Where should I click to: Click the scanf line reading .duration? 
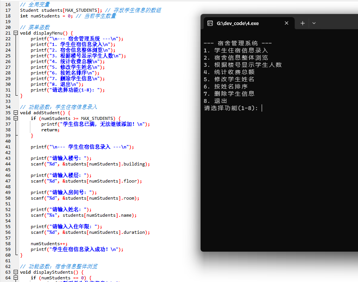(x=90, y=232)
